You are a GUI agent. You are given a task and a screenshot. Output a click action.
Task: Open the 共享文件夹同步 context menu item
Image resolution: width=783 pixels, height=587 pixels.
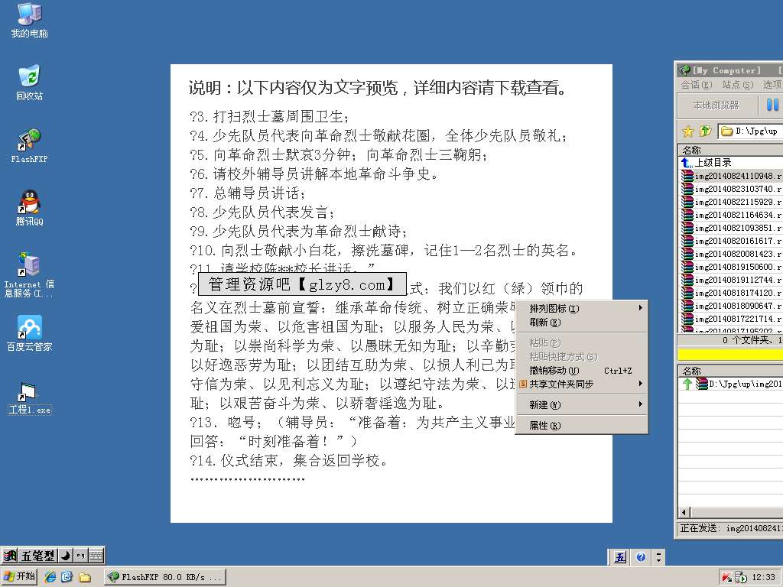point(581,384)
